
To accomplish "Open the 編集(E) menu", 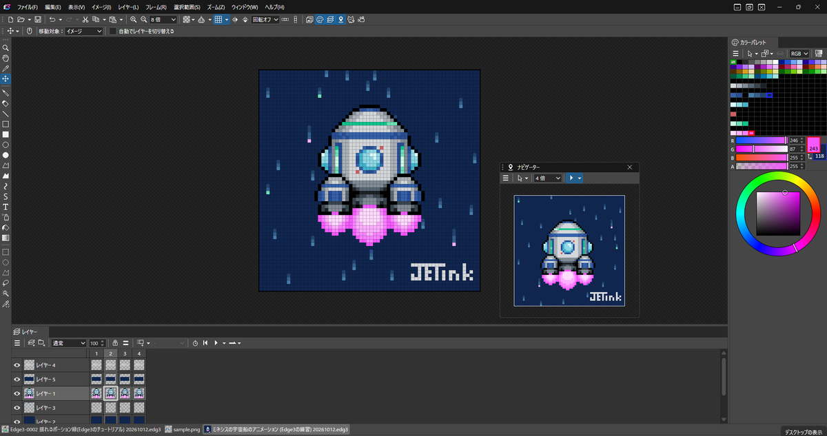I will pos(53,7).
